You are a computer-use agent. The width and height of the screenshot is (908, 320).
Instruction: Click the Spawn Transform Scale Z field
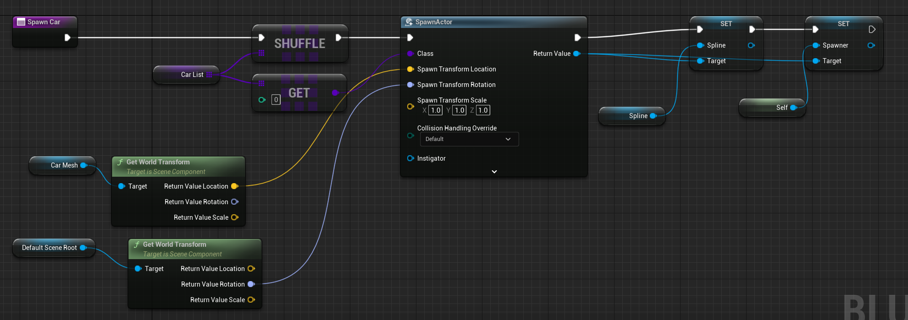(x=483, y=110)
